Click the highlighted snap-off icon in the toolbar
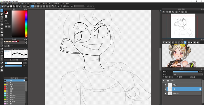Viewport: 204px width, 105px height. (33, 6)
